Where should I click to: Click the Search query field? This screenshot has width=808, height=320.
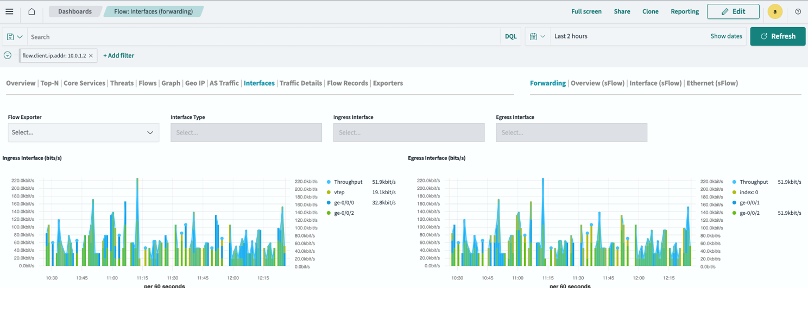point(263,37)
